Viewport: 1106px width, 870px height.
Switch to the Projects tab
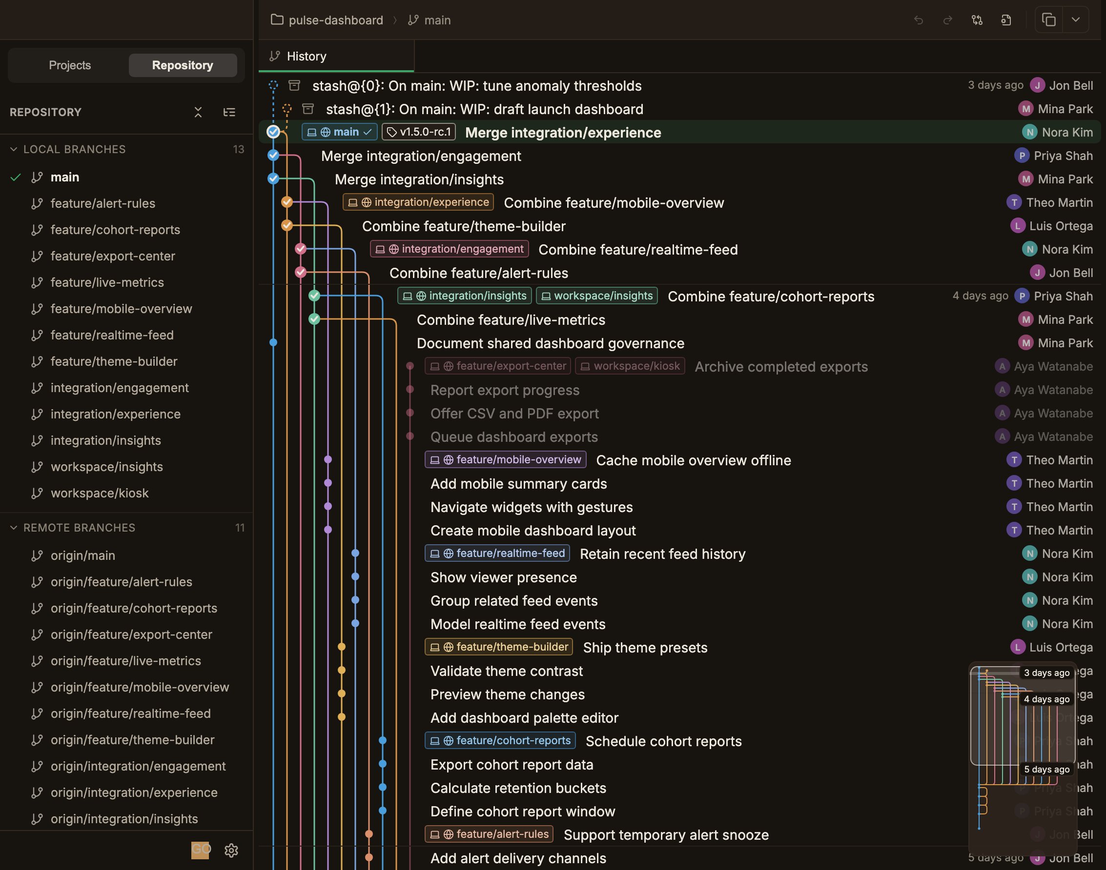(70, 65)
